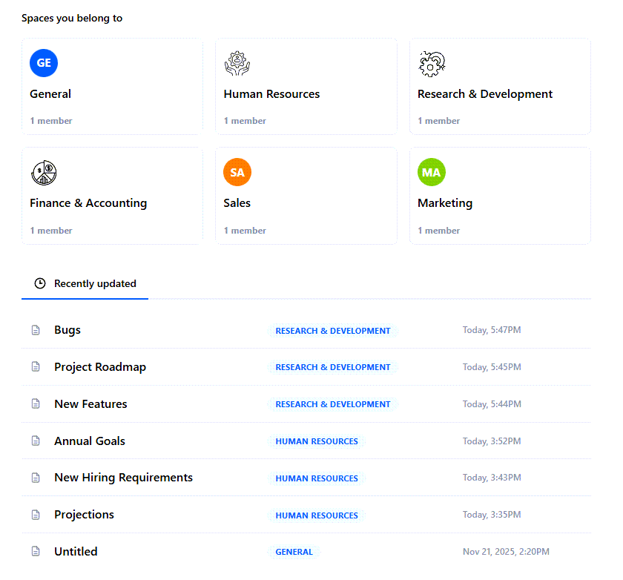The width and height of the screenshot is (623, 580).
Task: Click the document icon next to Bugs
Action: [x=35, y=329]
